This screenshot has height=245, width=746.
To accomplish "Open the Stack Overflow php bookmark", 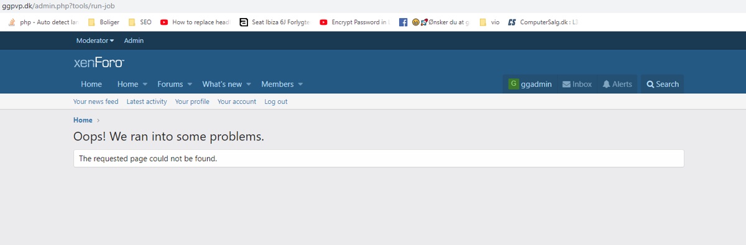I will pos(44,22).
